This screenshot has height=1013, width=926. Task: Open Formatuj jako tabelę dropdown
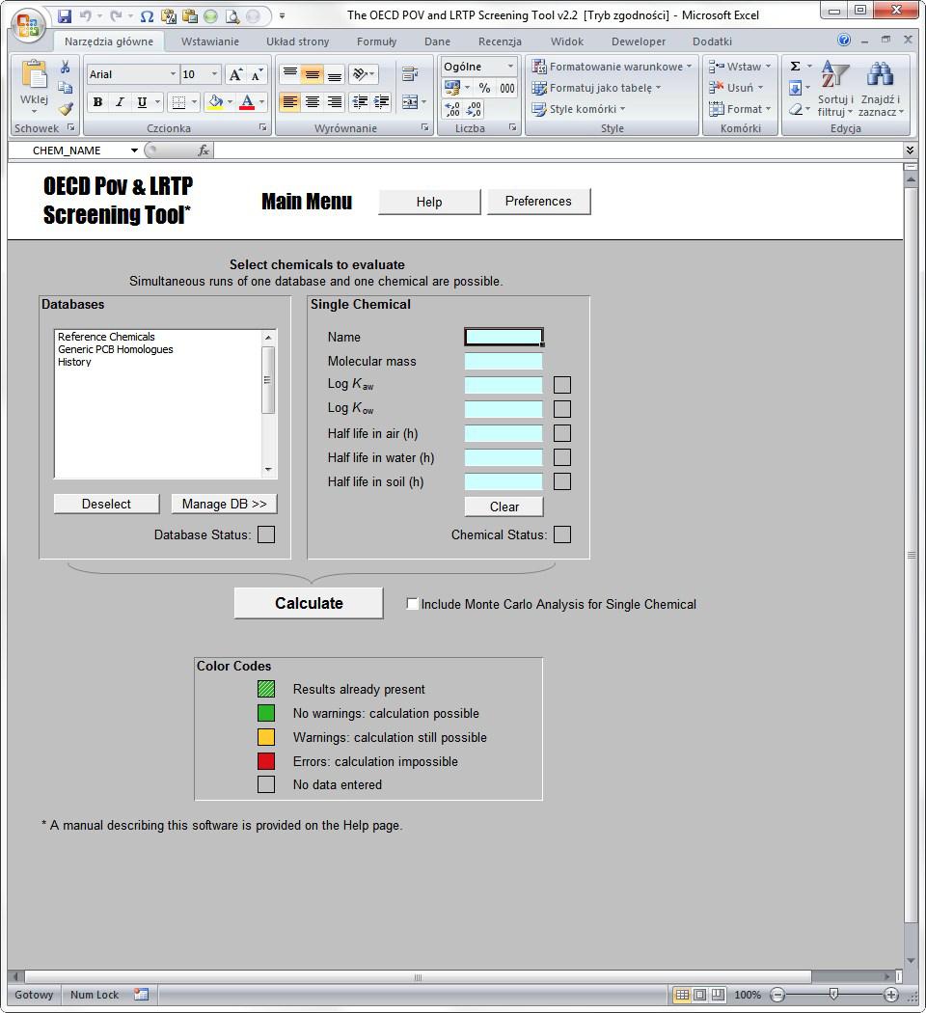tap(596, 87)
